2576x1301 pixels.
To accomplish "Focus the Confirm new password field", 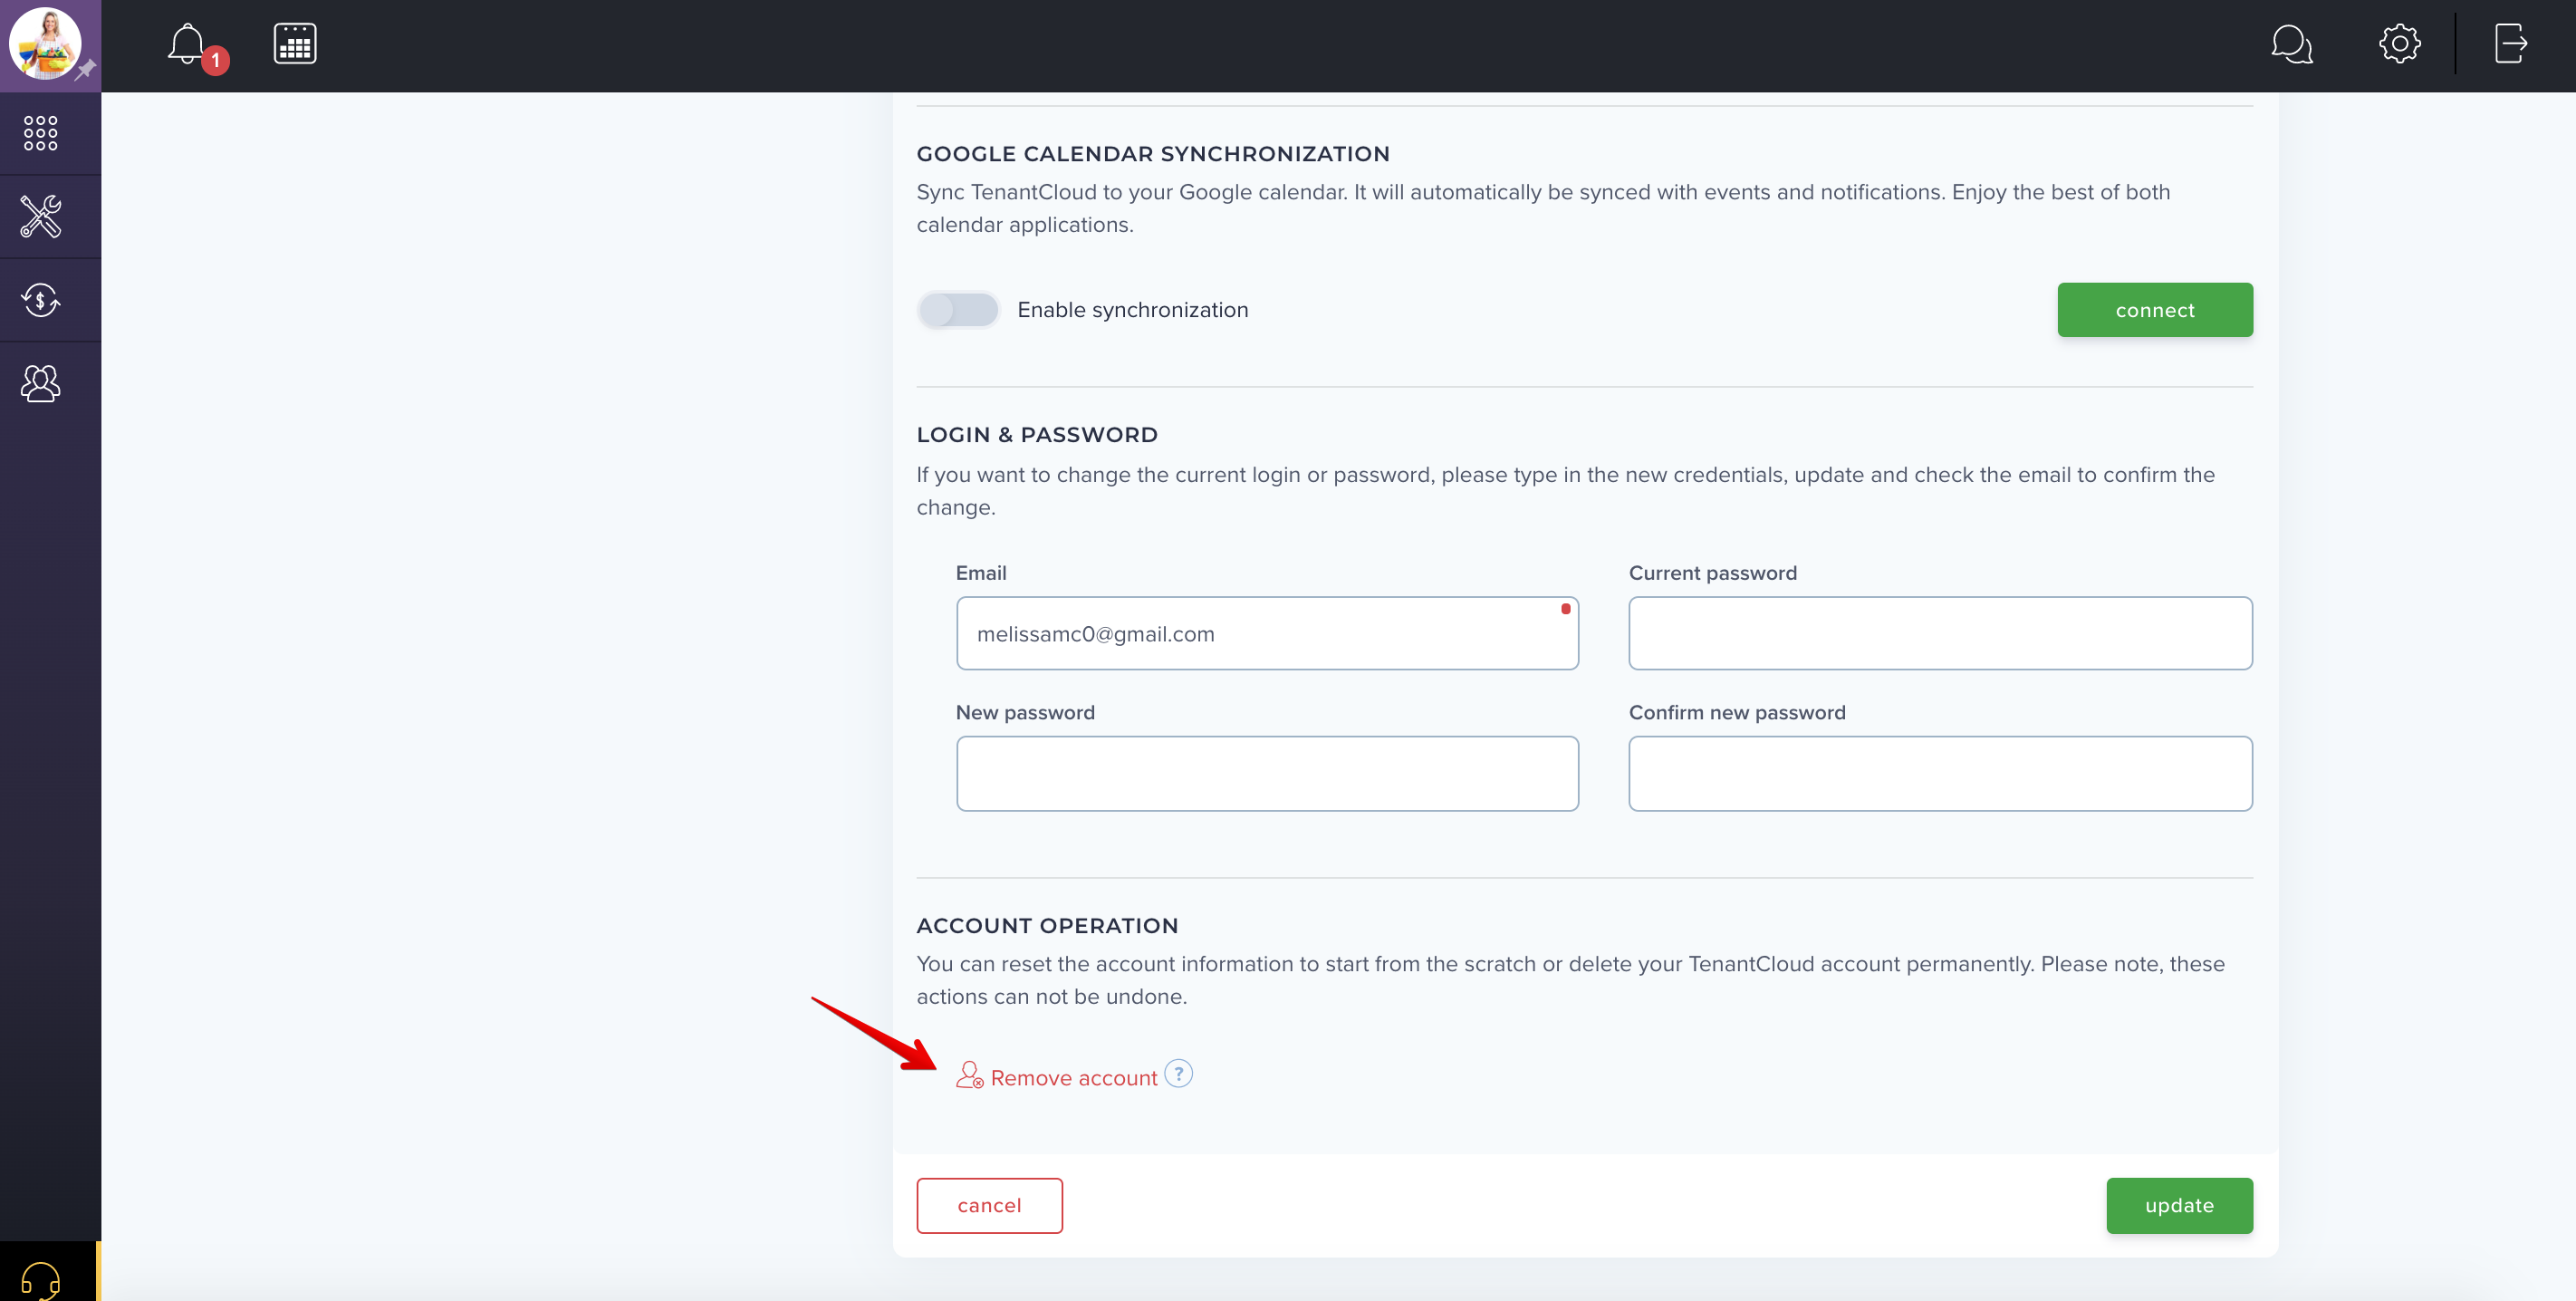I will [x=1940, y=774].
